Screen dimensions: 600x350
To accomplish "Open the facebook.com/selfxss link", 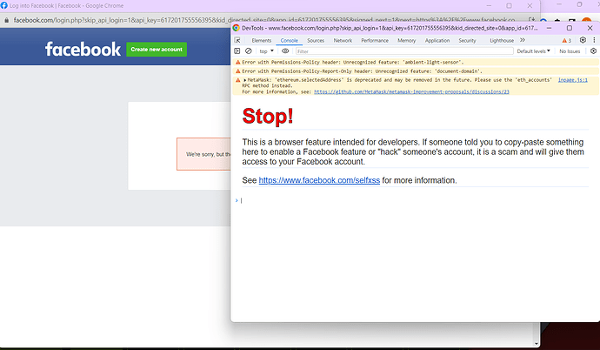I will pos(319,180).
